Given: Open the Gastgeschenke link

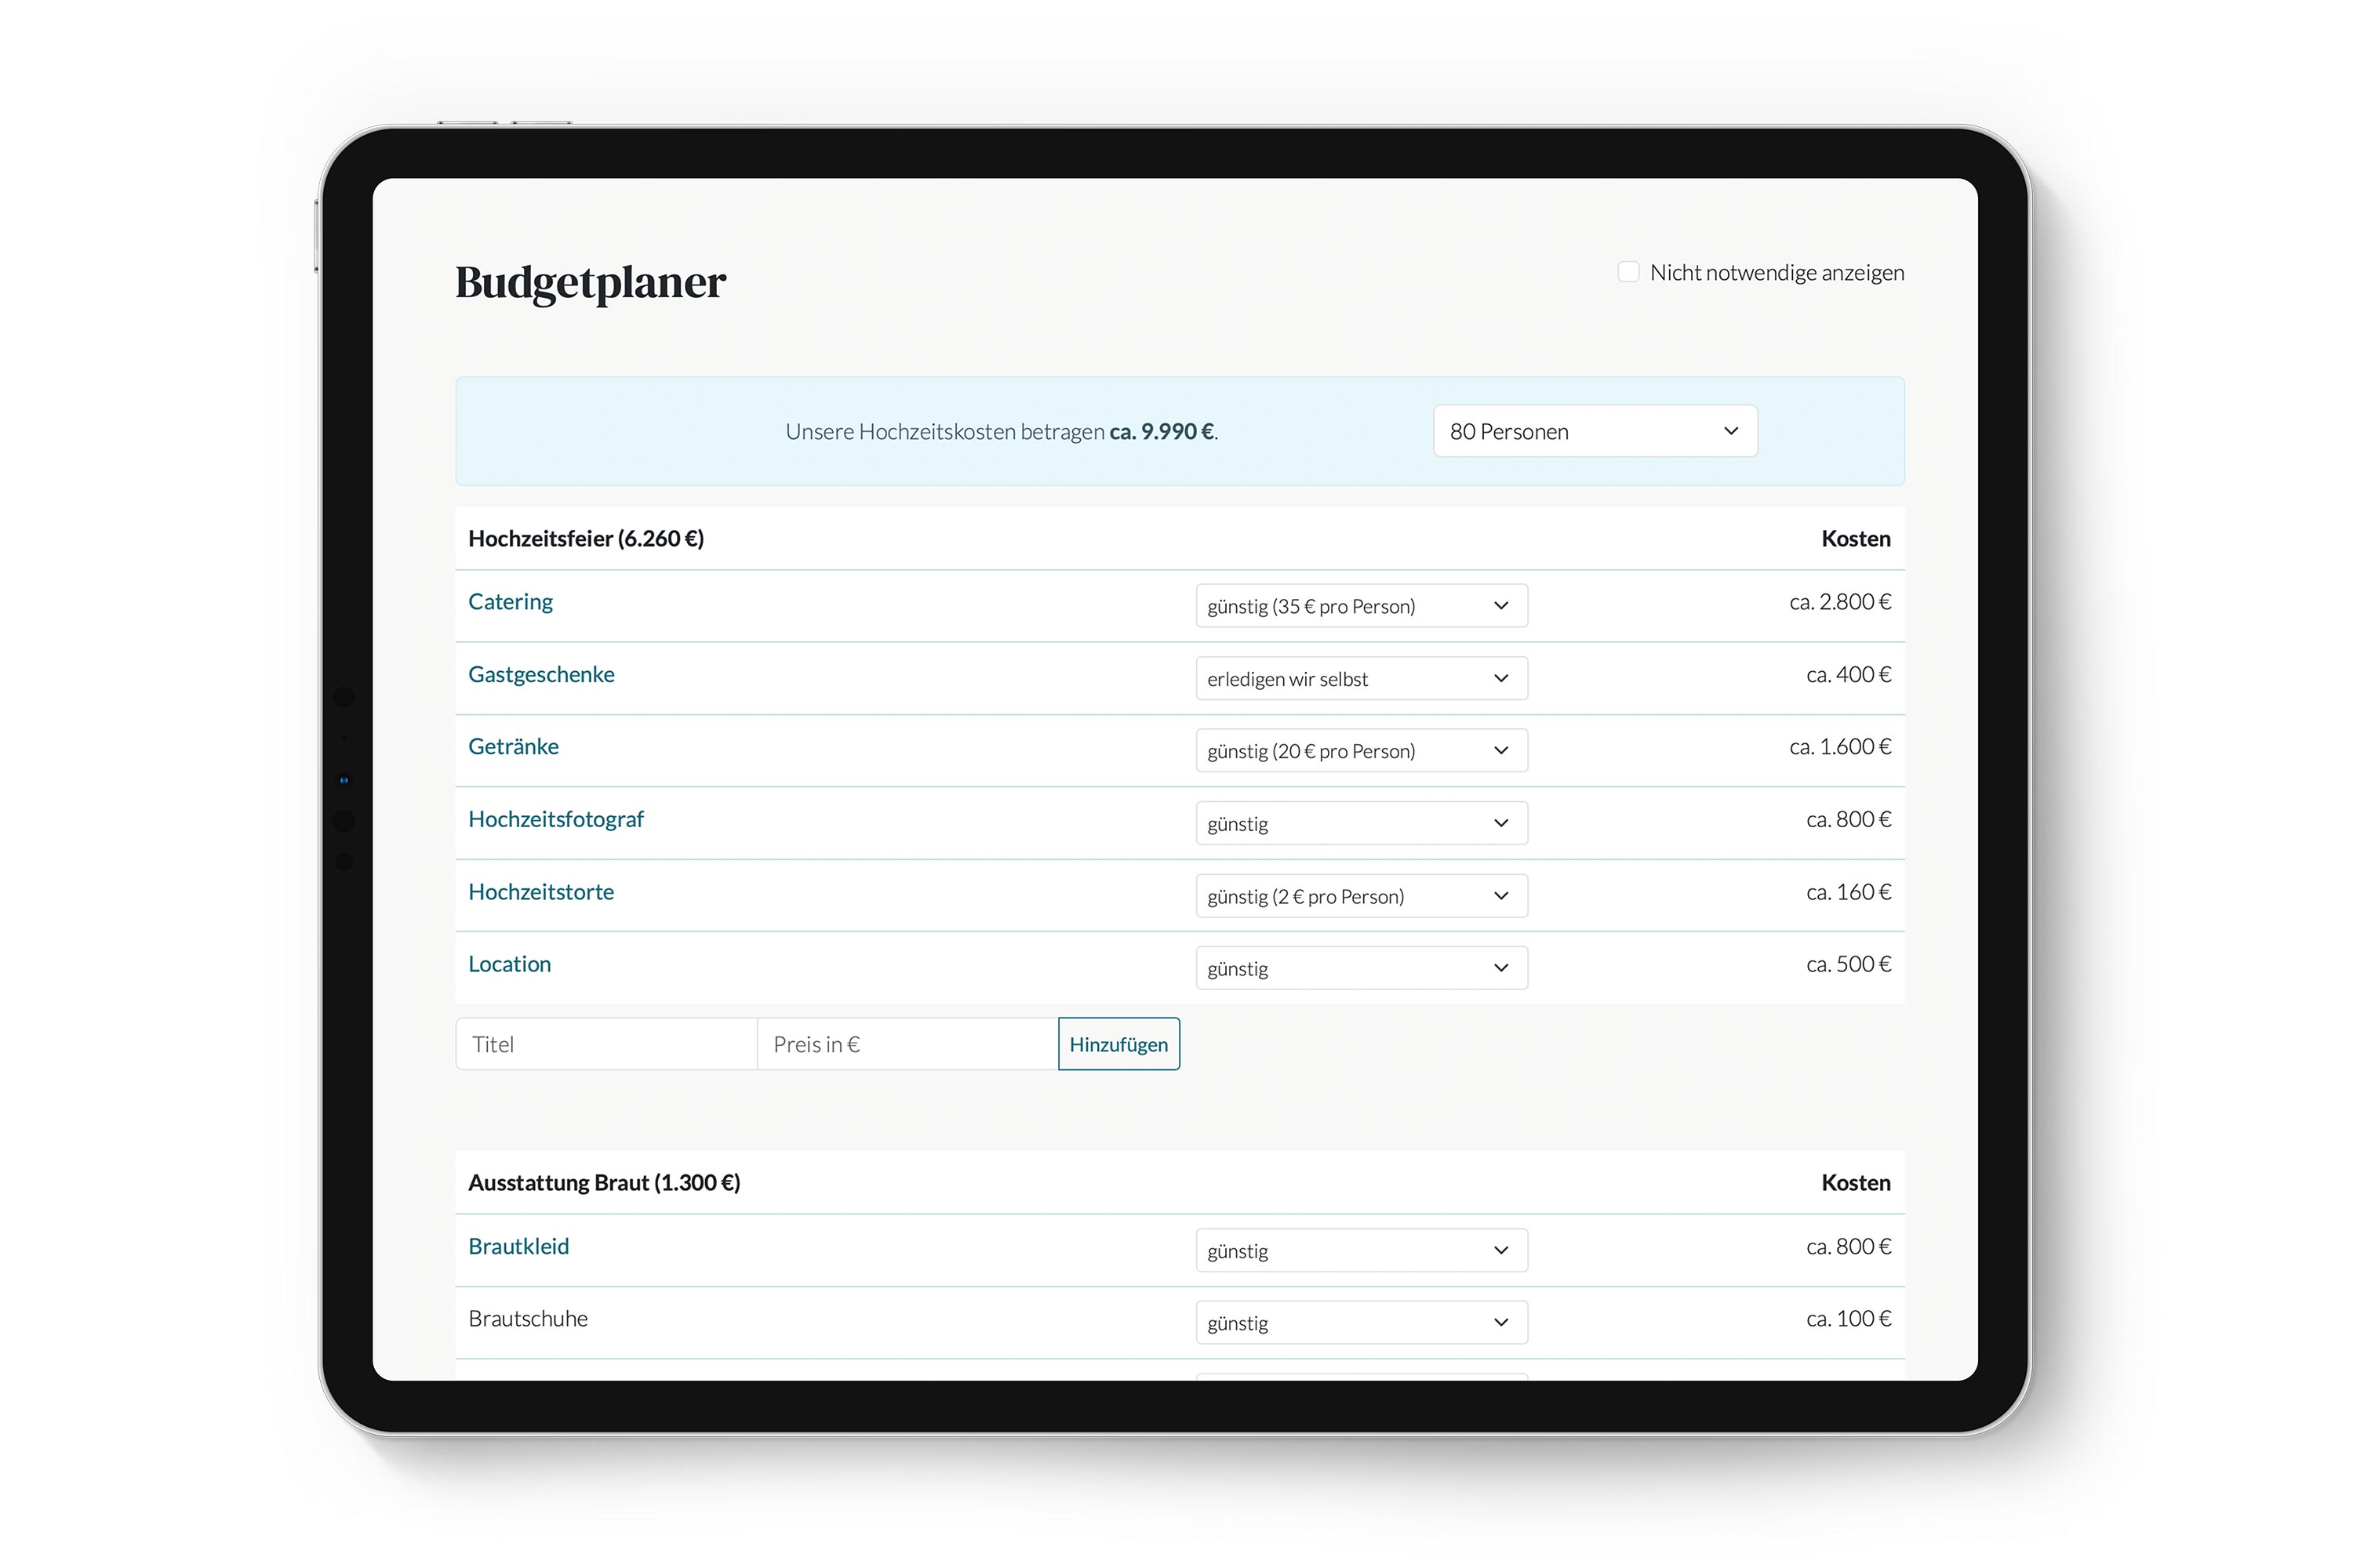Looking at the screenshot, I should [x=541, y=674].
